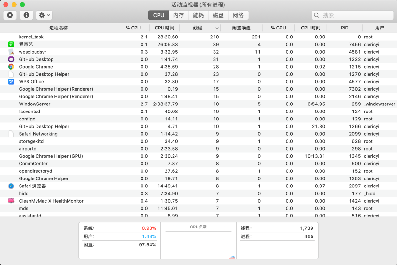Image resolution: width=397 pixels, height=265 pixels.
Task: Click the 闲置 97.54% value
Action: [x=147, y=245]
